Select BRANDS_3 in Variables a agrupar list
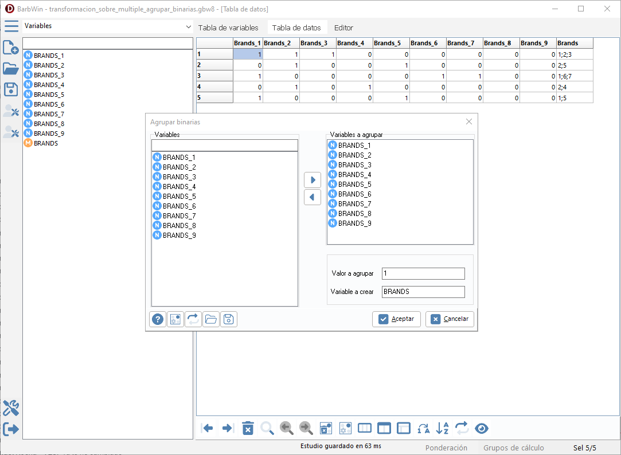 coord(354,165)
